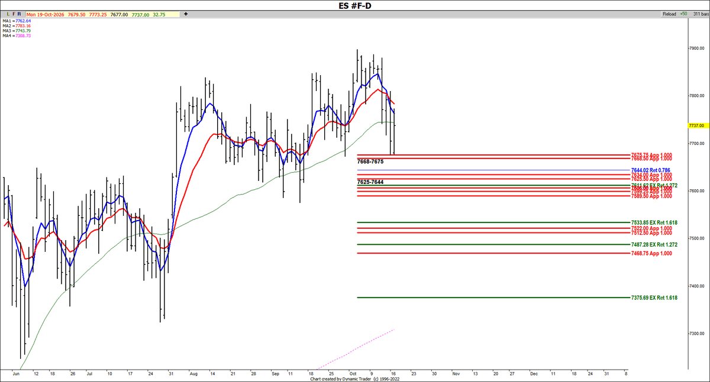Click the Aug label on the date axis
The width and height of the screenshot is (710, 382).
(192, 374)
